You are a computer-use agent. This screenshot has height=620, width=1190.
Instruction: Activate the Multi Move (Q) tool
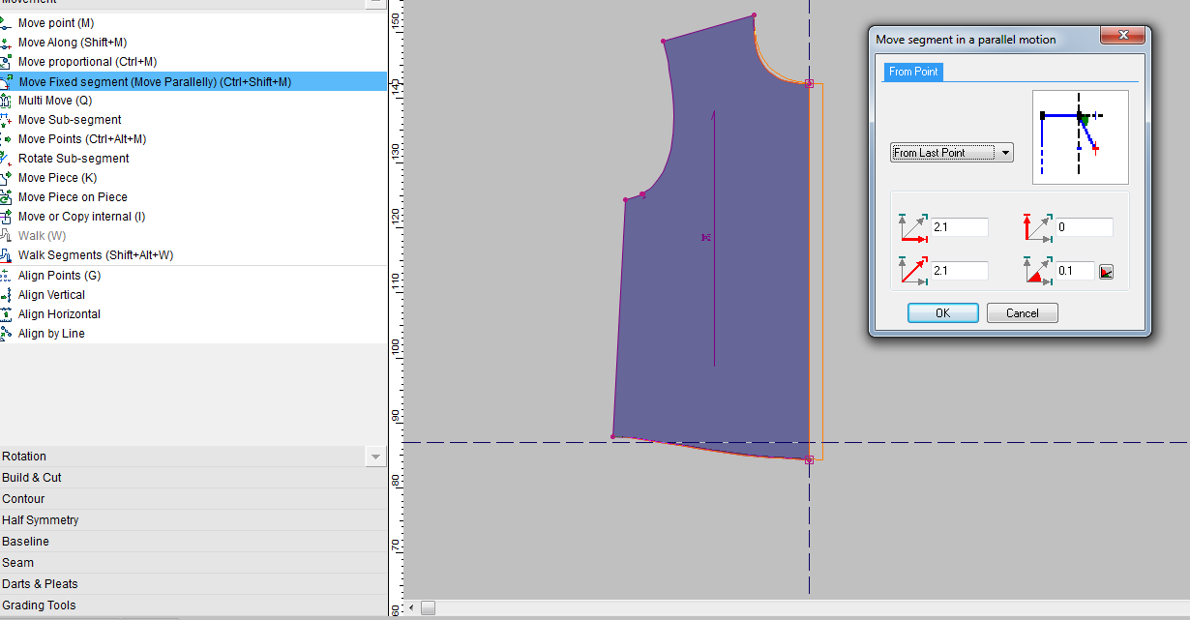[55, 101]
